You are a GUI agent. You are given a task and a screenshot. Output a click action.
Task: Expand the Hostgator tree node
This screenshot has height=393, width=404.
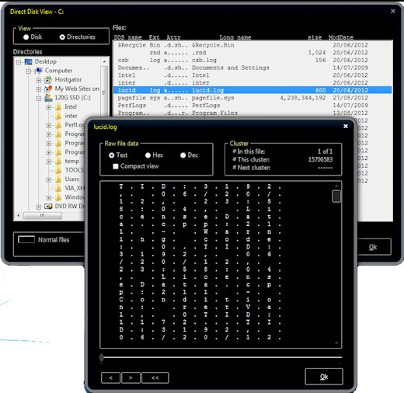(39, 80)
